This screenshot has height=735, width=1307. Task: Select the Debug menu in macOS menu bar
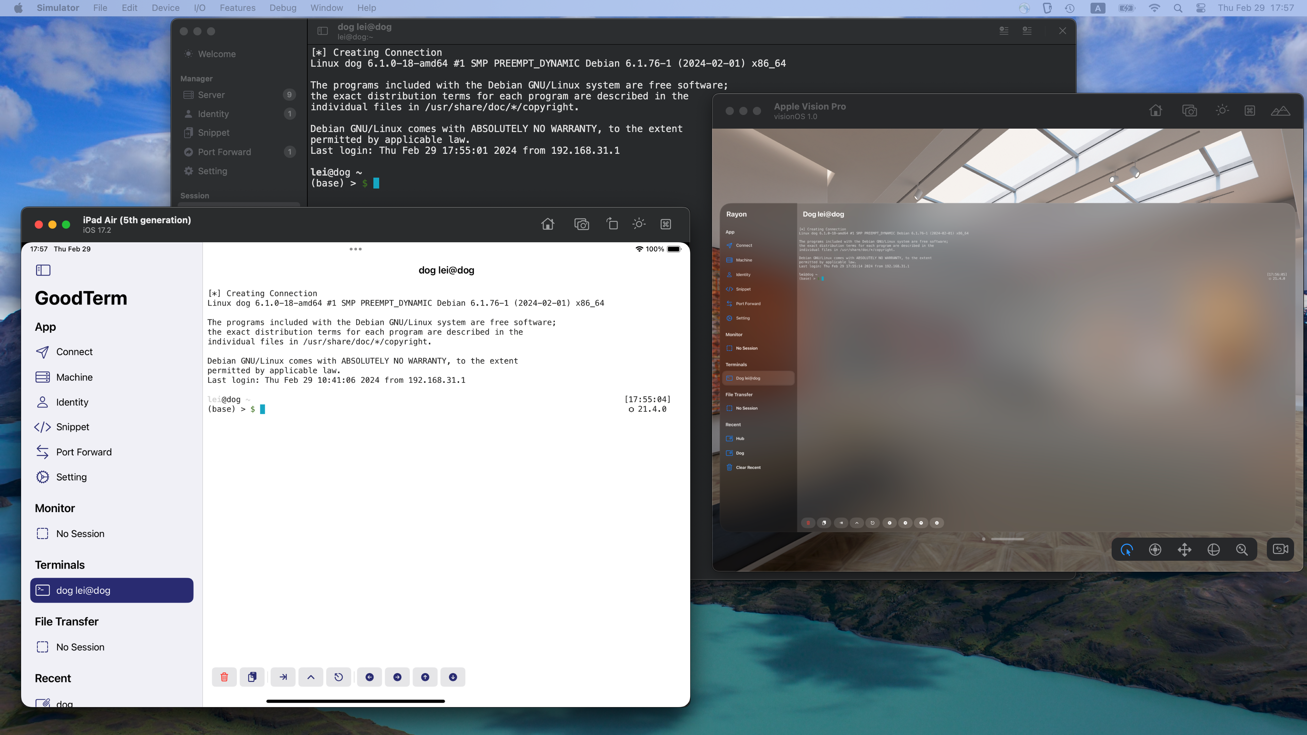[x=282, y=8]
